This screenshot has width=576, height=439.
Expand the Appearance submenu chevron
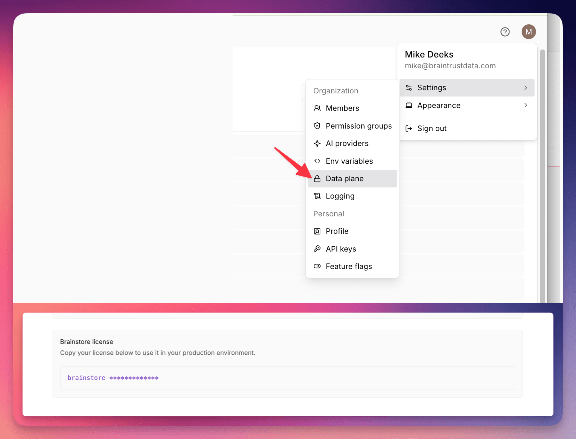pos(526,105)
